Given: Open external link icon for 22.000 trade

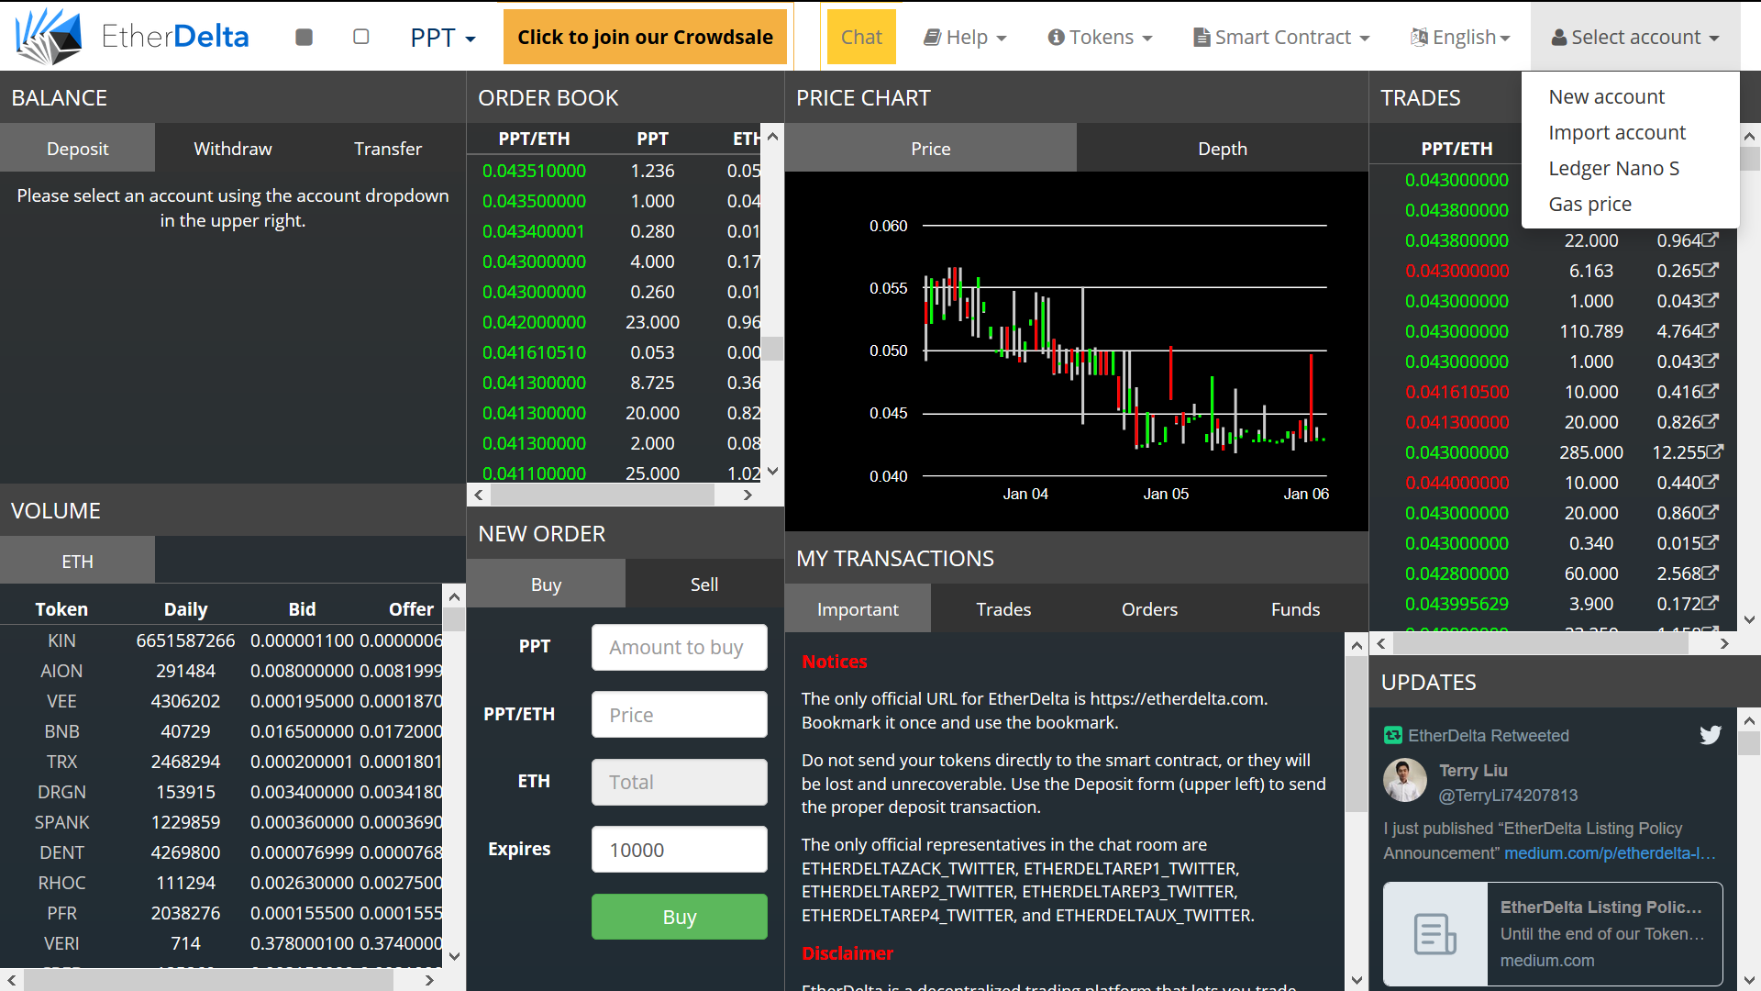Looking at the screenshot, I should click(1711, 239).
